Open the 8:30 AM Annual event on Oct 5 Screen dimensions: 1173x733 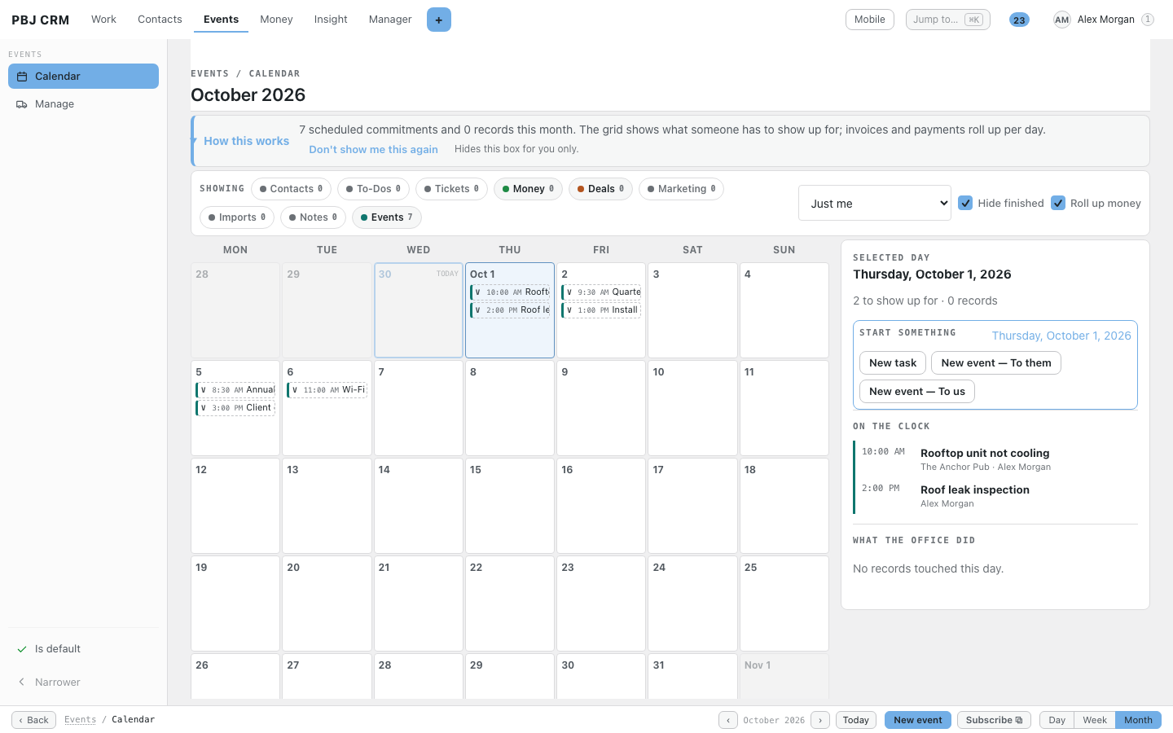(x=235, y=390)
